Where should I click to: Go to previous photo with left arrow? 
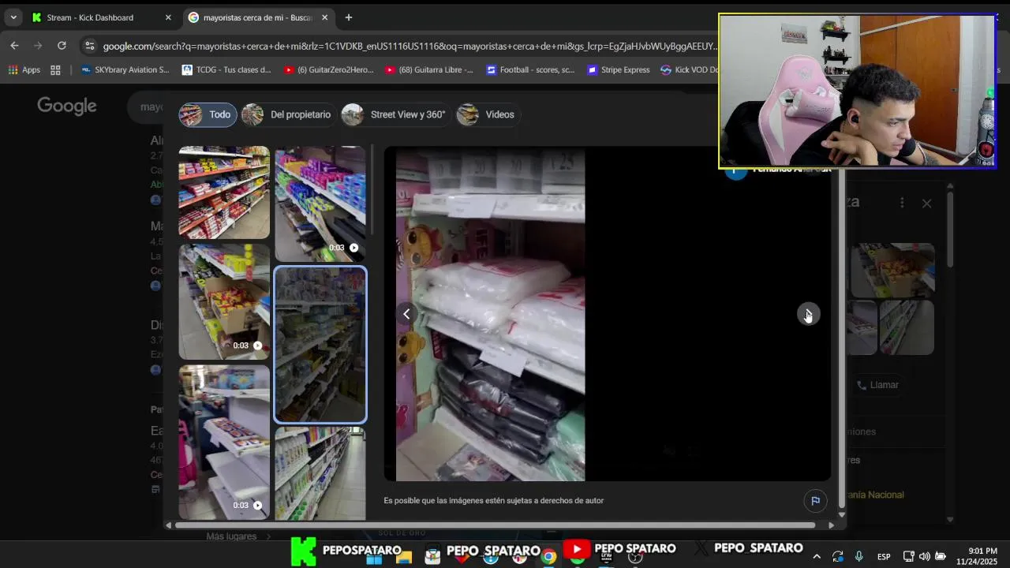[406, 314]
